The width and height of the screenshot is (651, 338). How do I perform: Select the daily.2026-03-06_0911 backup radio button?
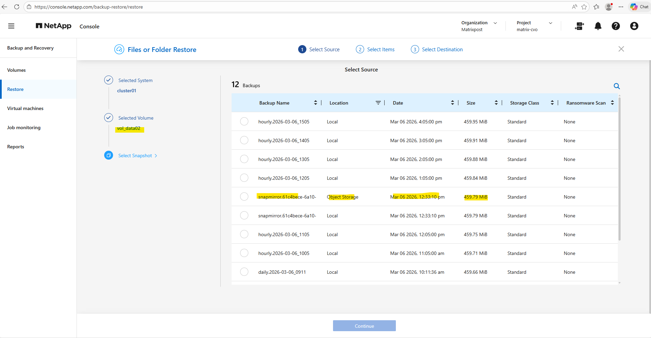244,272
